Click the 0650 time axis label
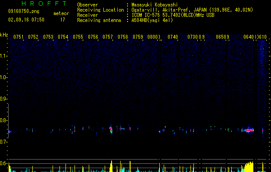 tap(221, 37)
